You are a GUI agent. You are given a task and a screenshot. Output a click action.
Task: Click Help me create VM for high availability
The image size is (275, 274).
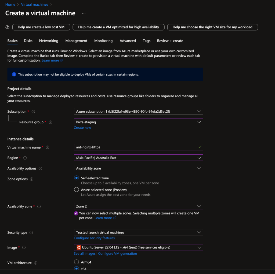118,27
